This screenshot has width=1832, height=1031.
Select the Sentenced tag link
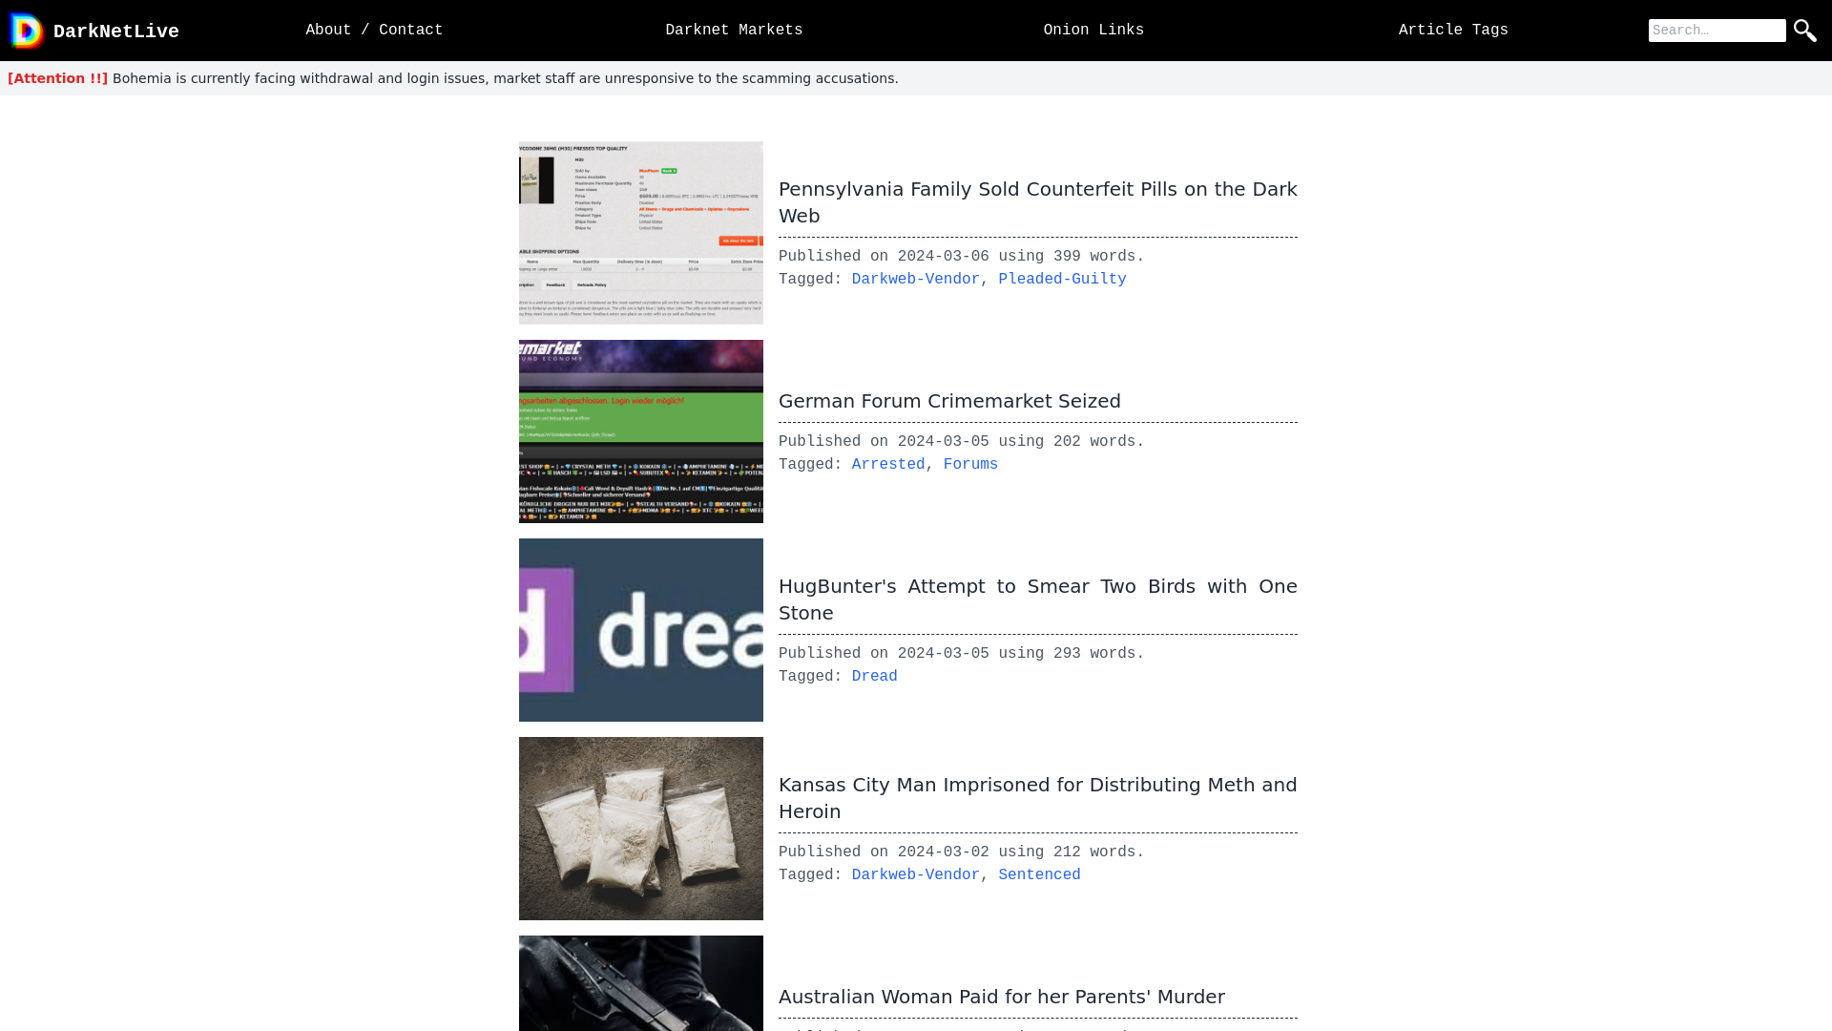point(1039,875)
